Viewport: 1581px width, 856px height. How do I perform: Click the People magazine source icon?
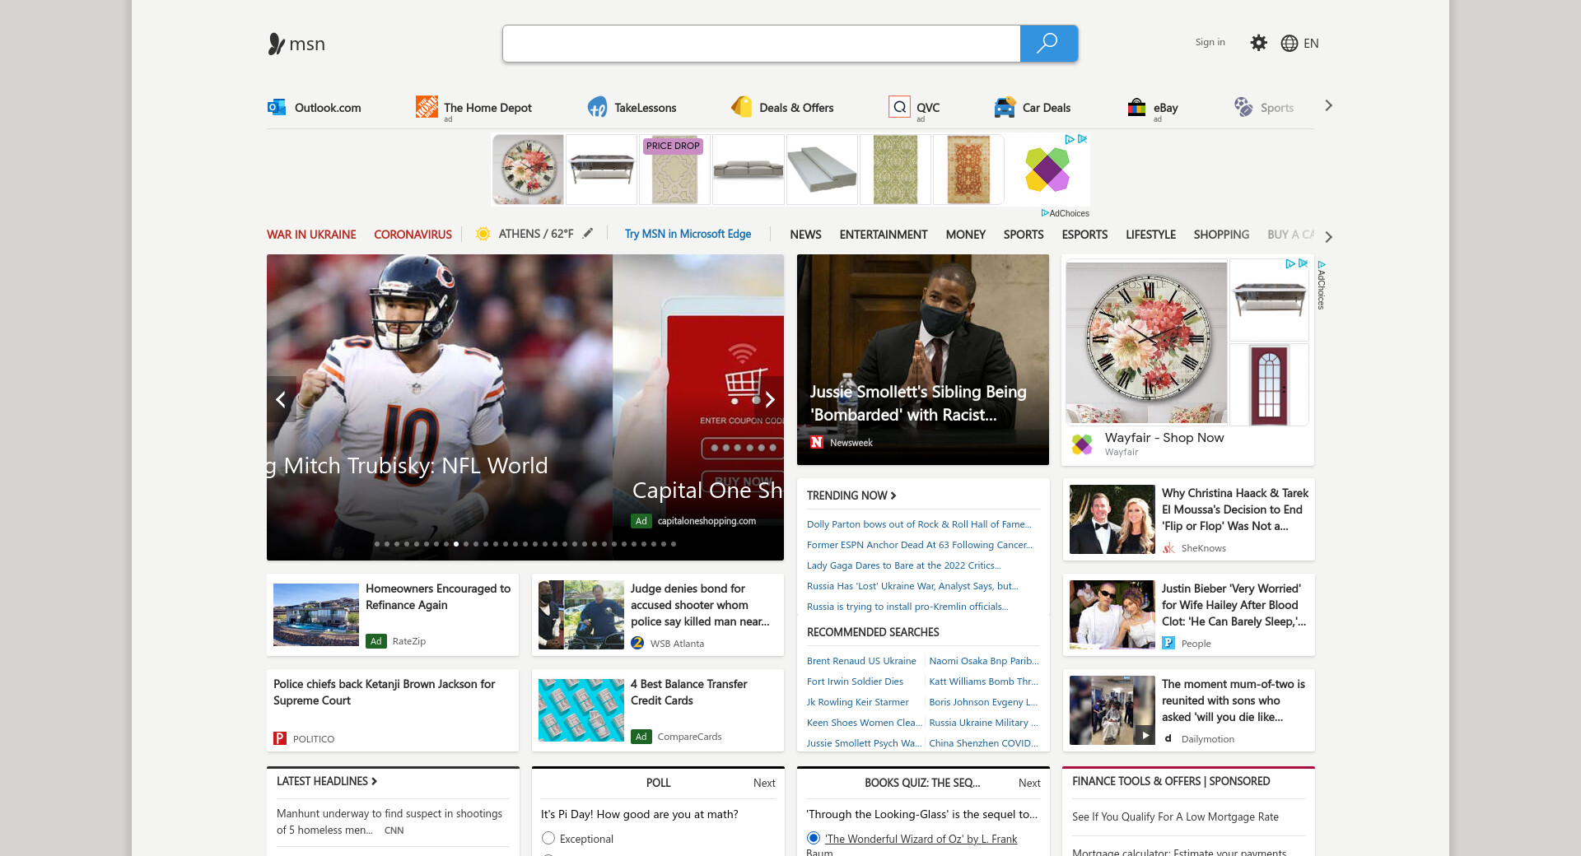pos(1168,643)
